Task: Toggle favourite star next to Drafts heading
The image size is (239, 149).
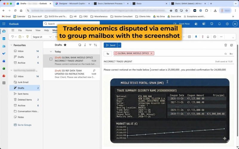Action: point(65,45)
